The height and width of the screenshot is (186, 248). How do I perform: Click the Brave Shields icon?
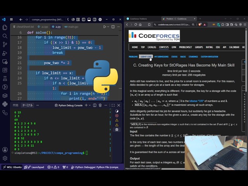(200, 25)
